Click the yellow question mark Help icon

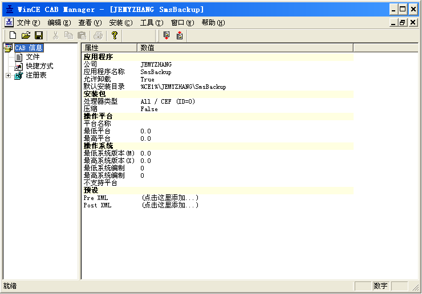point(115,35)
